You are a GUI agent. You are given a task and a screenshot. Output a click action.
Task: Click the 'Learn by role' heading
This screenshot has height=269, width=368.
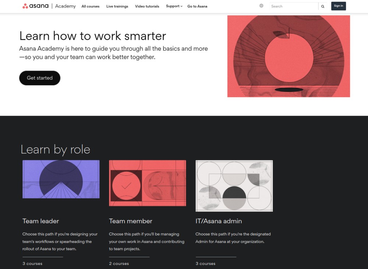click(56, 150)
